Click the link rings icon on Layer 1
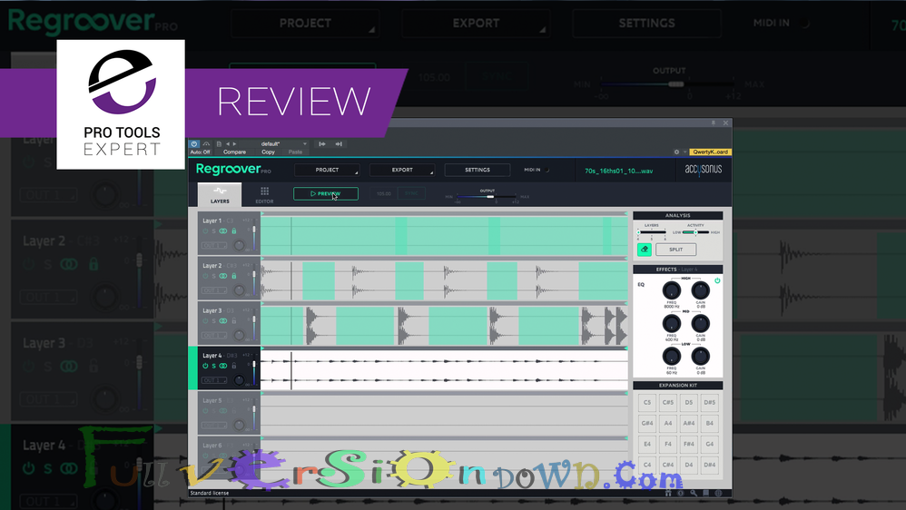This screenshot has width=906, height=510. click(223, 231)
